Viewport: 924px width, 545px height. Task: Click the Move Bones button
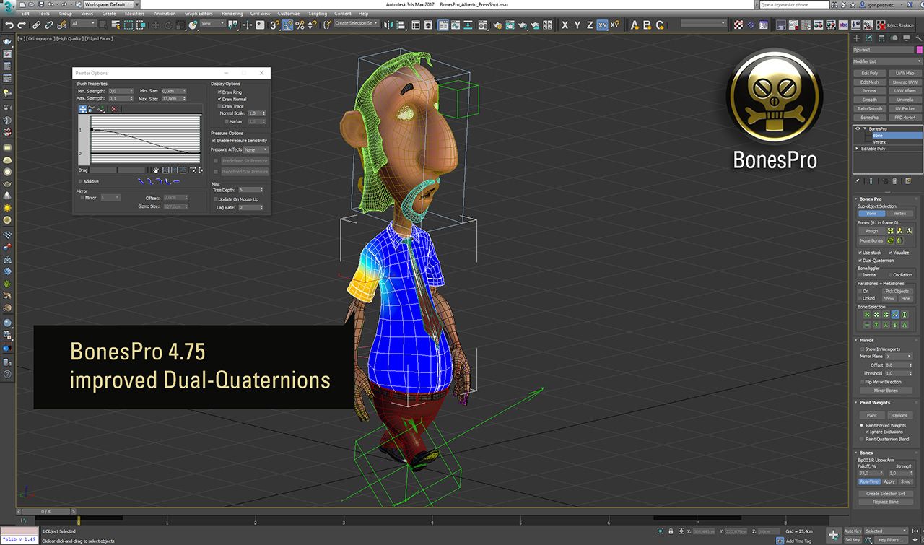871,240
